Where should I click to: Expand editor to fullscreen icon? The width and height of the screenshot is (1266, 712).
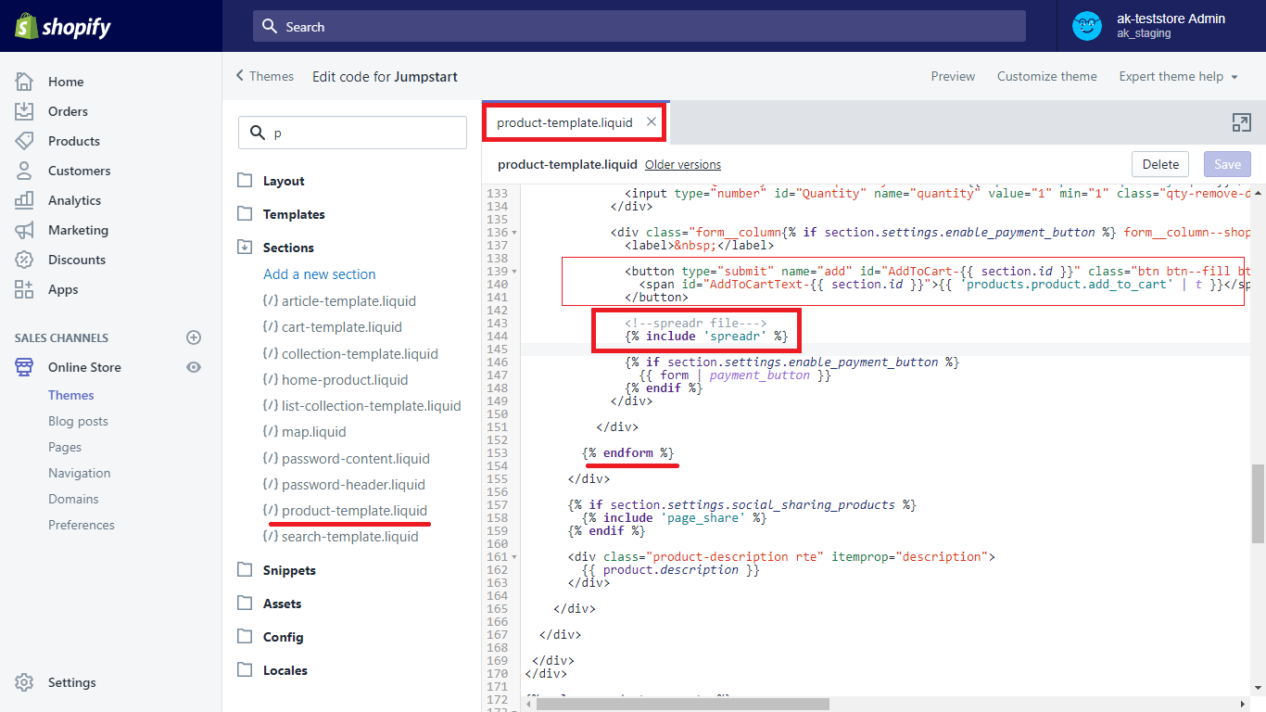pyautogui.click(x=1241, y=122)
